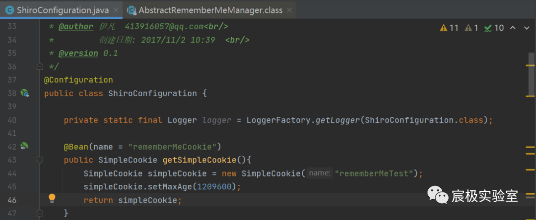
Task: Click the @version Javadoc tag
Action: (78, 53)
